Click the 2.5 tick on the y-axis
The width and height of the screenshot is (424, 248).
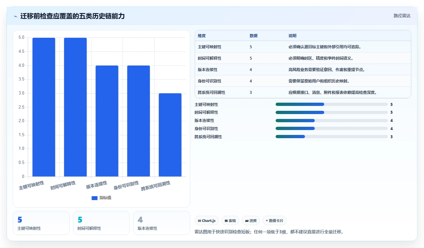click(21, 107)
